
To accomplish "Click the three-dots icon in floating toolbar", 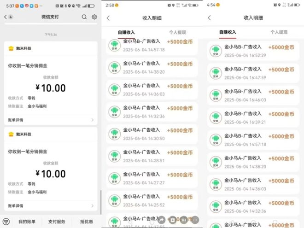I will pos(194,220).
